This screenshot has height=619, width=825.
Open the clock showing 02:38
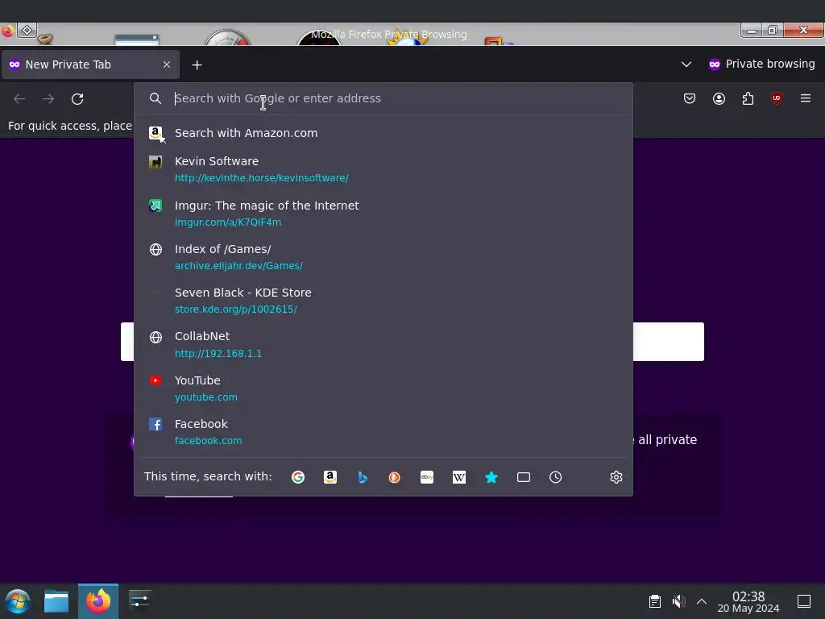tap(748, 601)
